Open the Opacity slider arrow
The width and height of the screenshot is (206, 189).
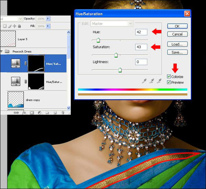(x=48, y=19)
